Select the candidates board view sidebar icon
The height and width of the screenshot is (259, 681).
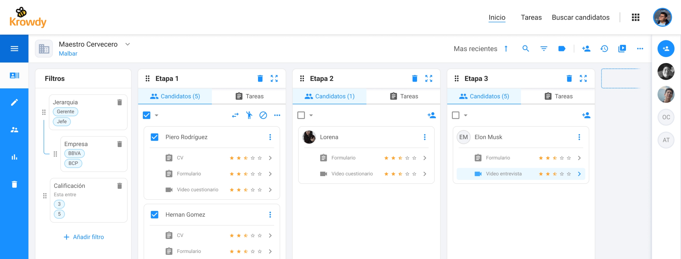[x=14, y=75]
